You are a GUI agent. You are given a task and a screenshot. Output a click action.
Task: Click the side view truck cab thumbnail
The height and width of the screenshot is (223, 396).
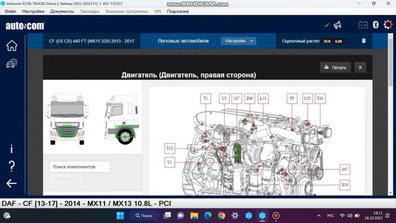point(122,119)
